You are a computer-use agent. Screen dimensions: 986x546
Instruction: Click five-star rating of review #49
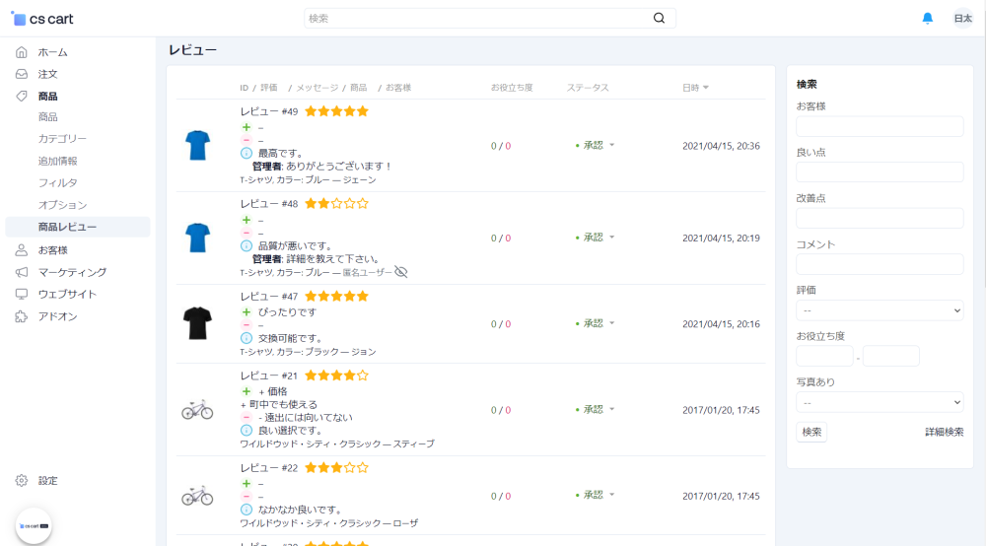click(336, 111)
